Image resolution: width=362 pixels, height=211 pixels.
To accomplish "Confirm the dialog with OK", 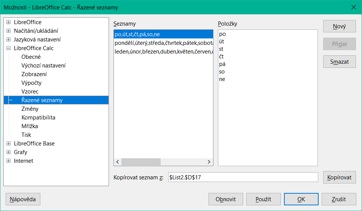I will coord(301,199).
